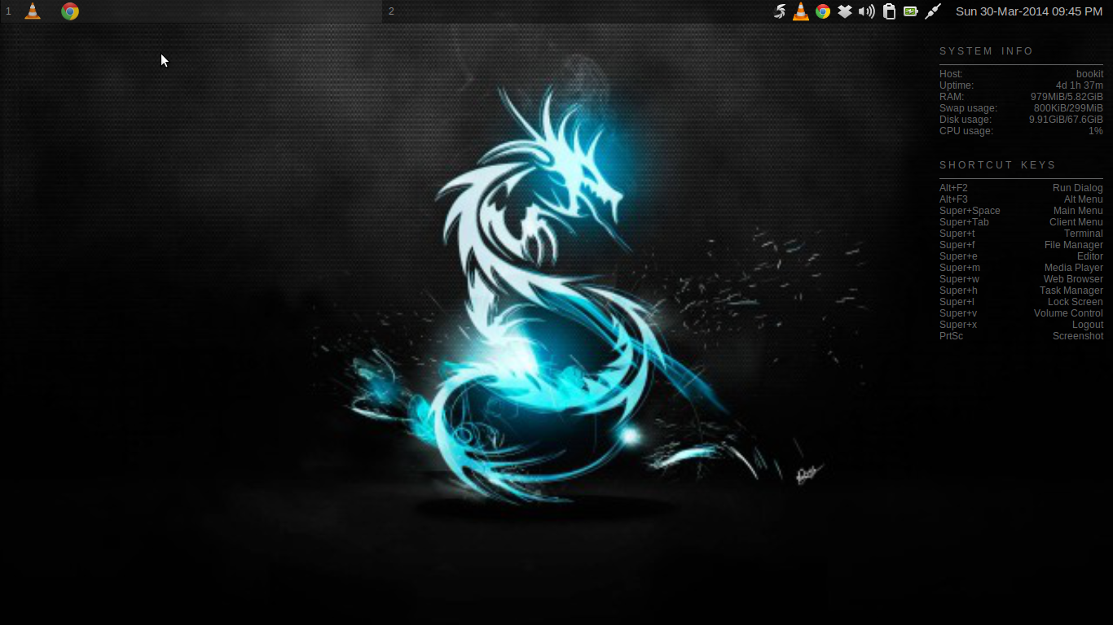Click the Uptime 4d 1h 37m value
Screen dimensions: 1113x625
click(x=1079, y=85)
